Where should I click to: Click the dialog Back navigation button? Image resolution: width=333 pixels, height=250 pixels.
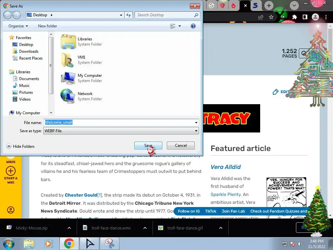pyautogui.click(x=7, y=15)
